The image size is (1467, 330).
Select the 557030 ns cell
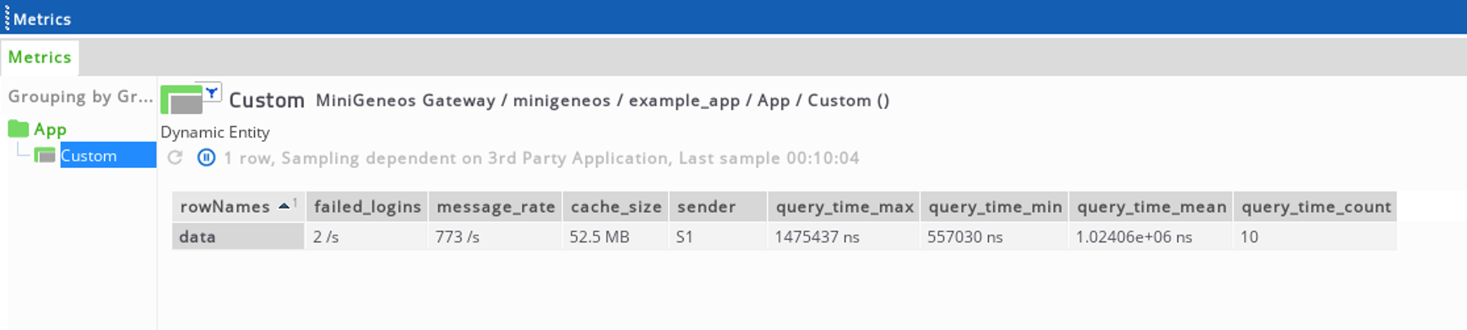(x=995, y=236)
